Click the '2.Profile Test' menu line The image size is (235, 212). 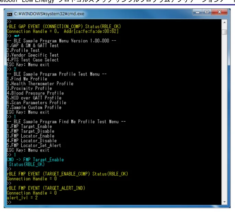(x=23, y=50)
